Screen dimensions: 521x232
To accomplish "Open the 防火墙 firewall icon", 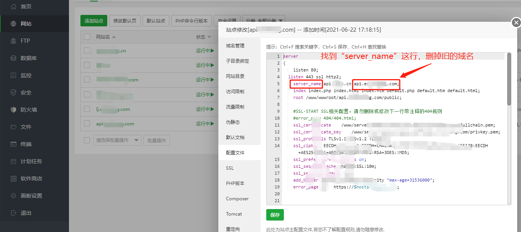I will click(x=13, y=110).
